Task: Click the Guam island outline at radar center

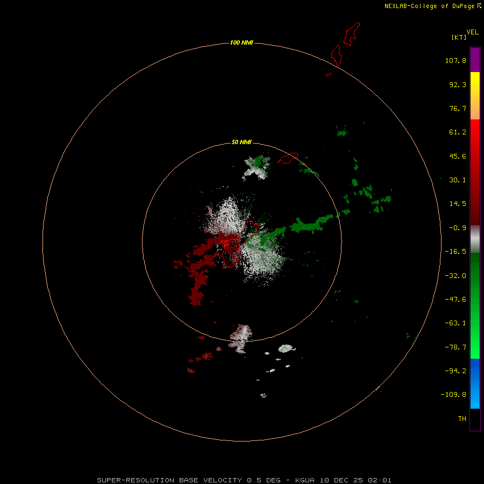Action: pyautogui.click(x=238, y=243)
